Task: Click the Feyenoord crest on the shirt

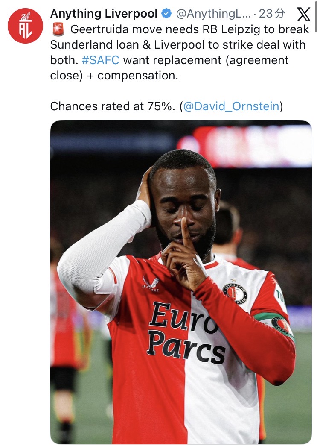Action: click(235, 293)
